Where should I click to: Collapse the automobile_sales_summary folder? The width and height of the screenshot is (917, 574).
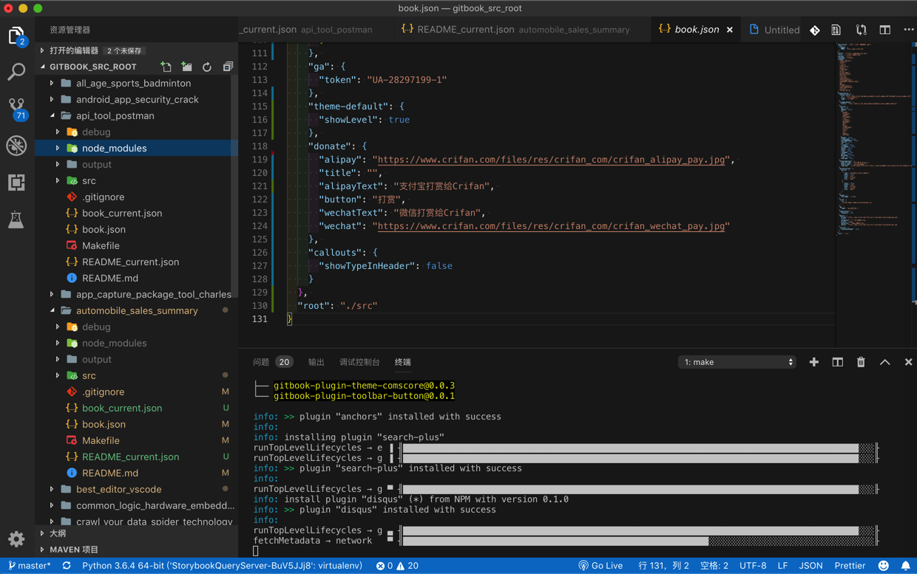click(x=137, y=311)
